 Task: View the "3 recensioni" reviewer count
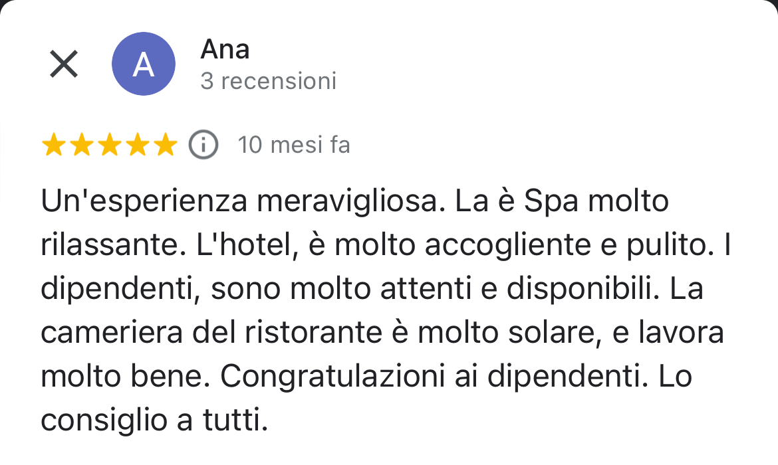(x=268, y=81)
